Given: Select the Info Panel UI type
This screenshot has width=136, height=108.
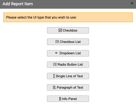Looking at the screenshot, I should tap(68, 99).
